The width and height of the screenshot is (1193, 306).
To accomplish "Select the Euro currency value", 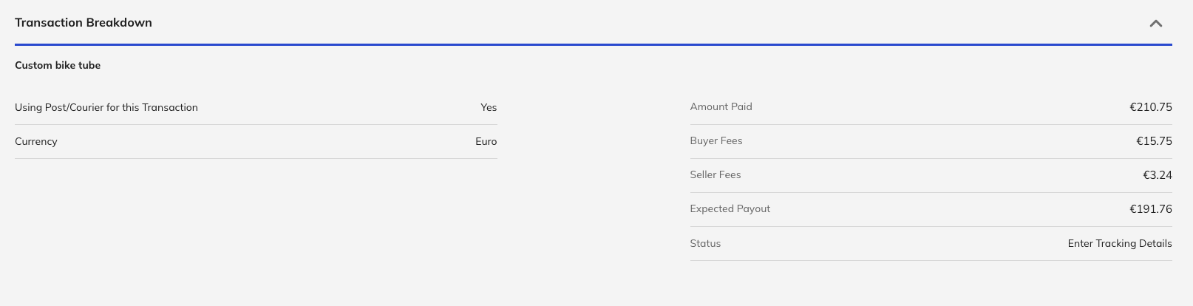I will point(486,141).
